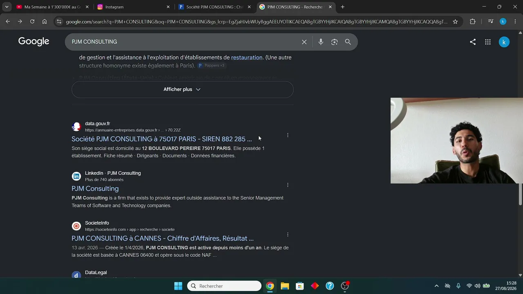
Task: Switch to the Pappers 'Société PJM CONSULTING' tab
Action: coord(215,7)
